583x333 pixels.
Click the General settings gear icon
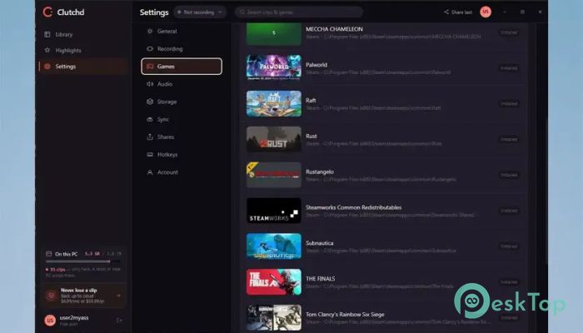(x=150, y=32)
